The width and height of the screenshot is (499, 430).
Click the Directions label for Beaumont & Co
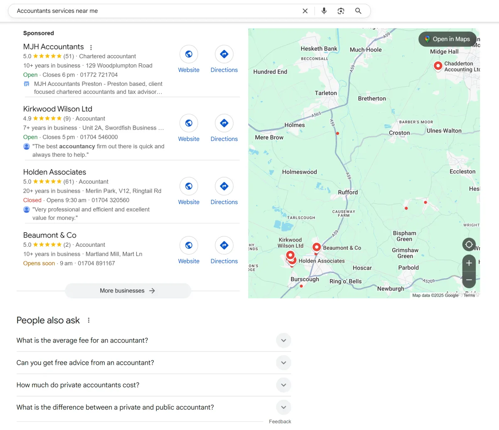(x=224, y=261)
